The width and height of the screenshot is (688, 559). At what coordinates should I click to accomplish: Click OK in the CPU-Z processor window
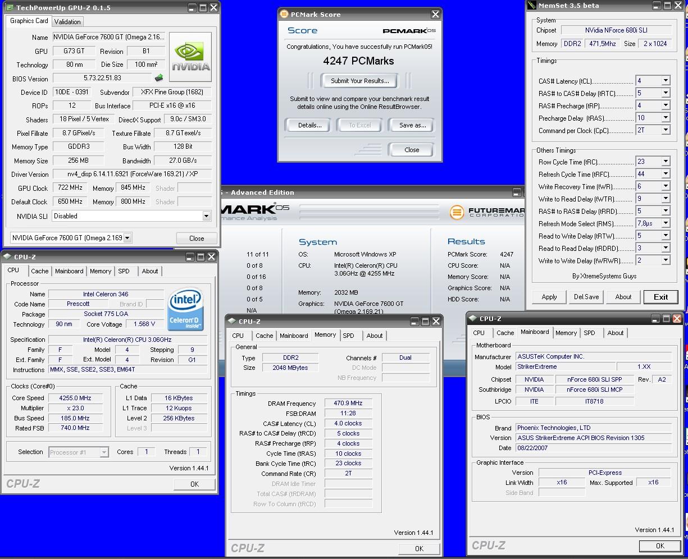tap(194, 484)
